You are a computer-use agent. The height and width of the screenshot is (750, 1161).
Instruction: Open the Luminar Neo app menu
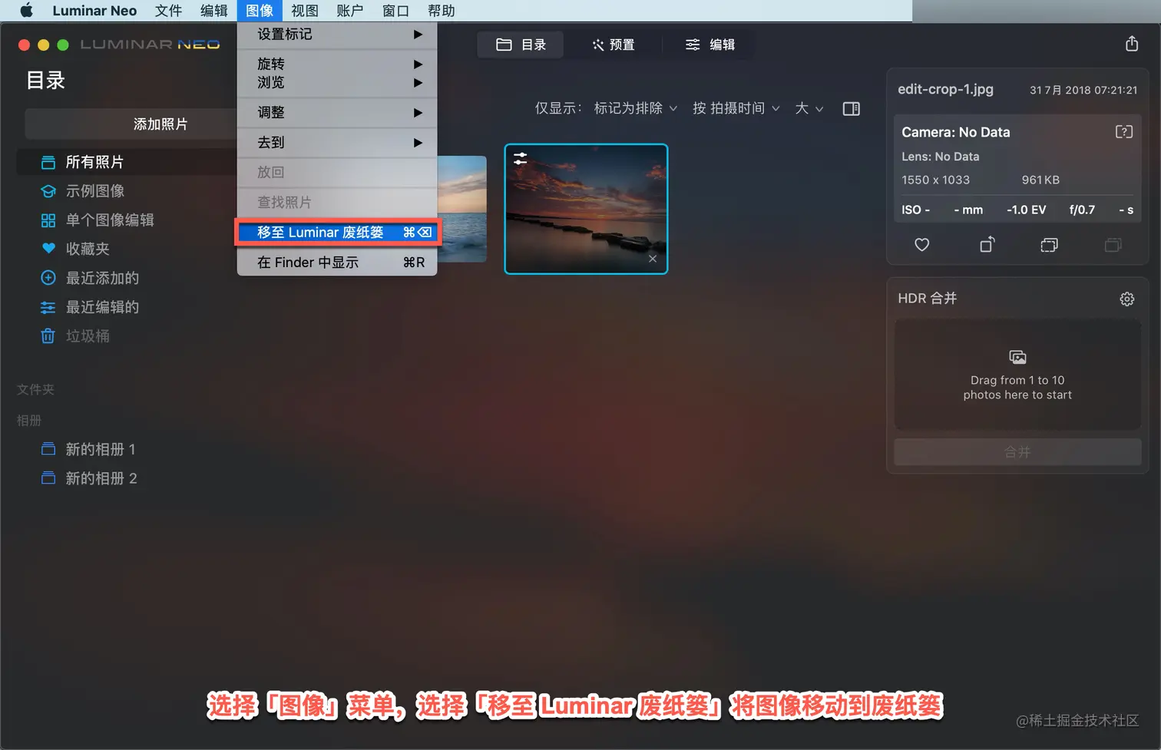tap(94, 11)
